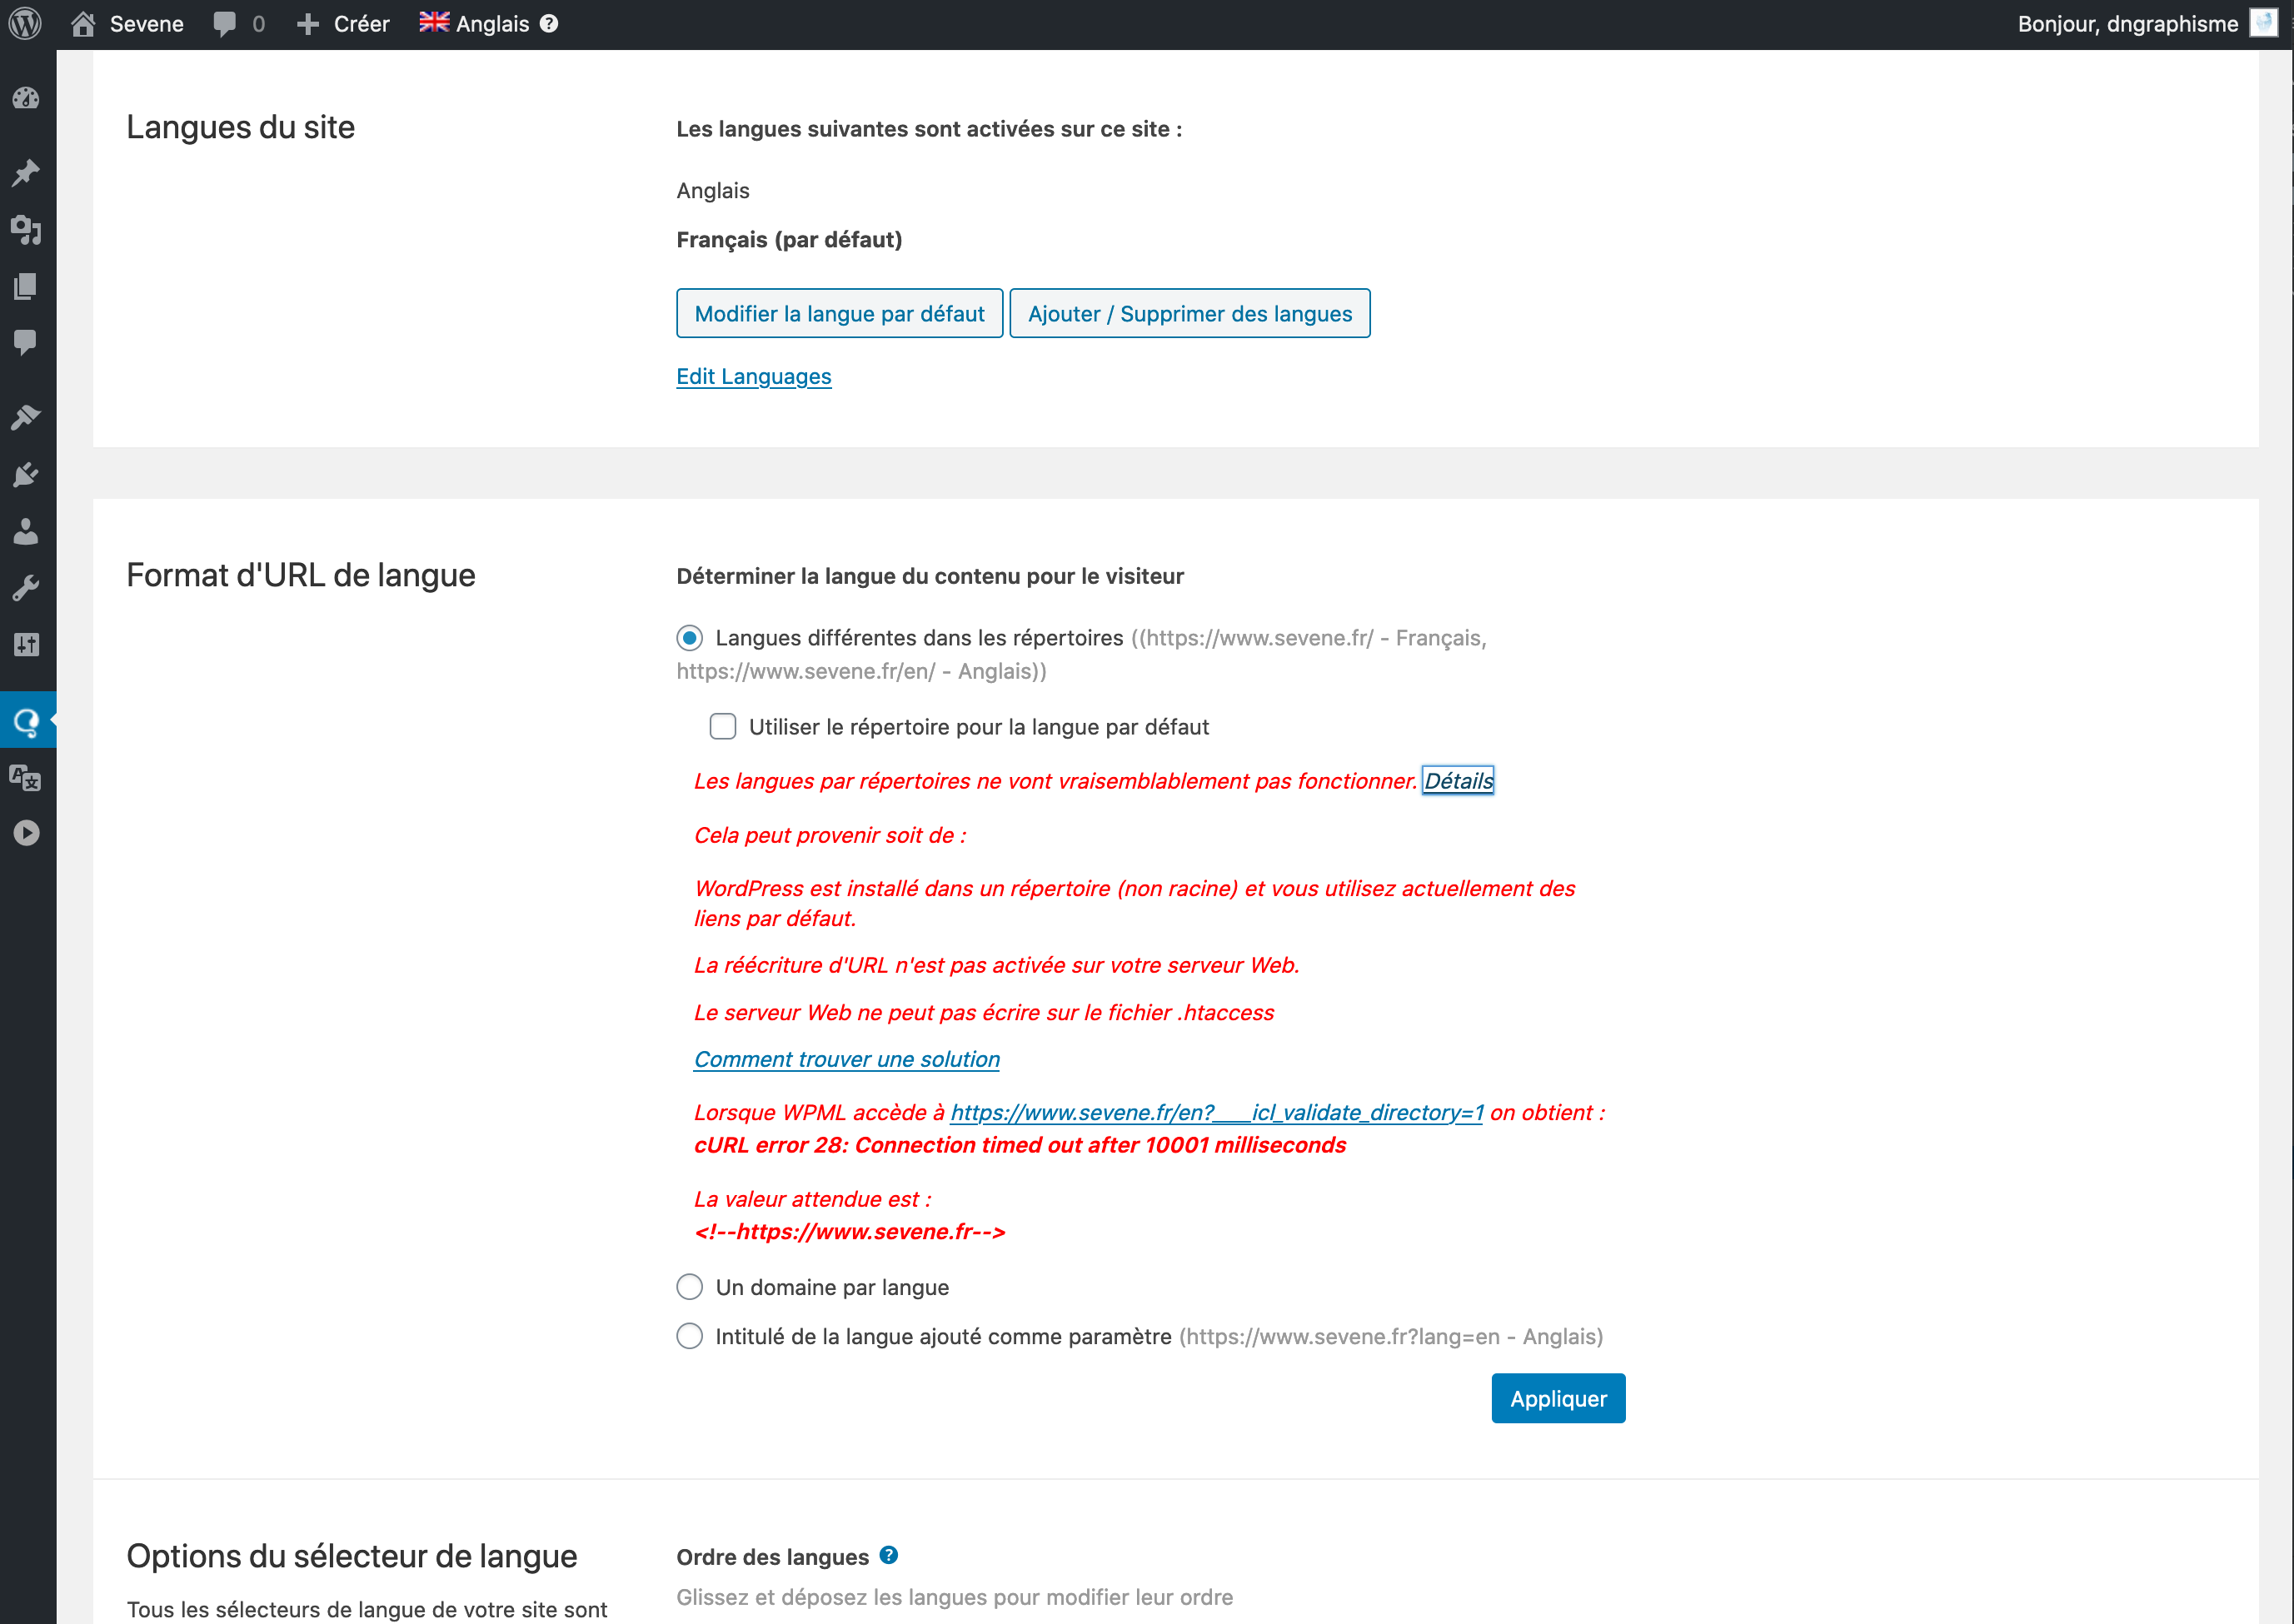
Task: Open the Media library sidebar icon
Action: click(26, 230)
